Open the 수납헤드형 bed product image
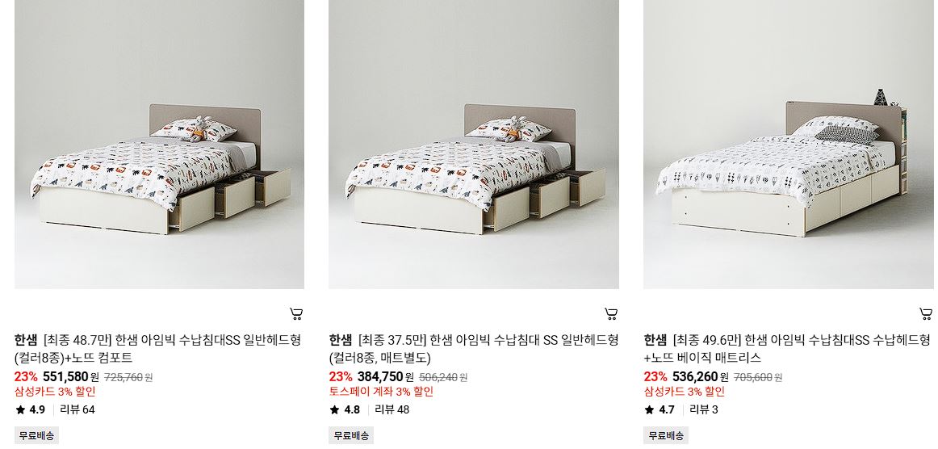 point(789,145)
